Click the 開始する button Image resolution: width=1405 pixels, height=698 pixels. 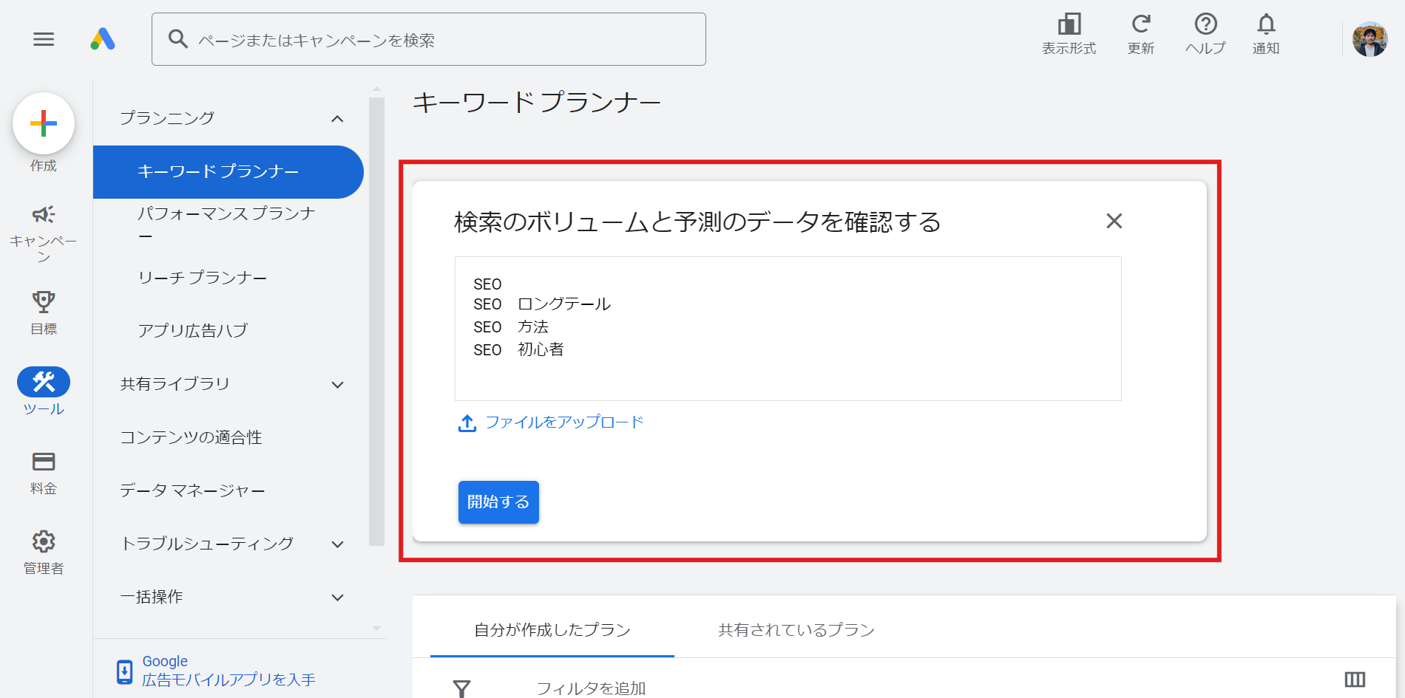(x=498, y=502)
